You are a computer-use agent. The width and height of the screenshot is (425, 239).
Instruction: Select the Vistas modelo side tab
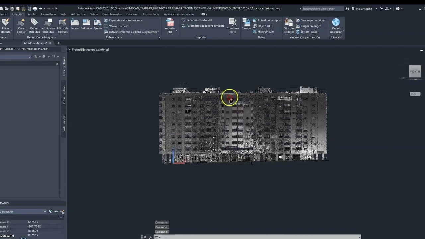coord(64,123)
